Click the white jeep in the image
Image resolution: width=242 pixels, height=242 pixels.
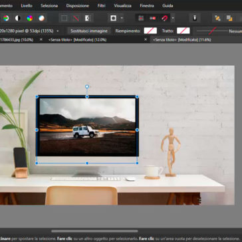[86, 132]
